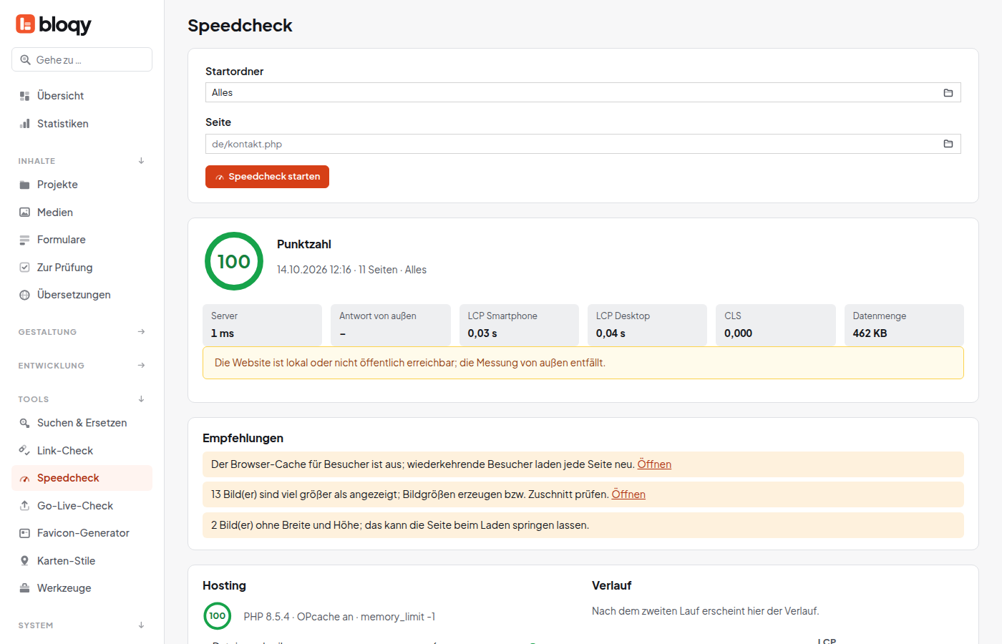Click the search magnifier icon
The width and height of the screenshot is (1002, 644).
point(25,60)
